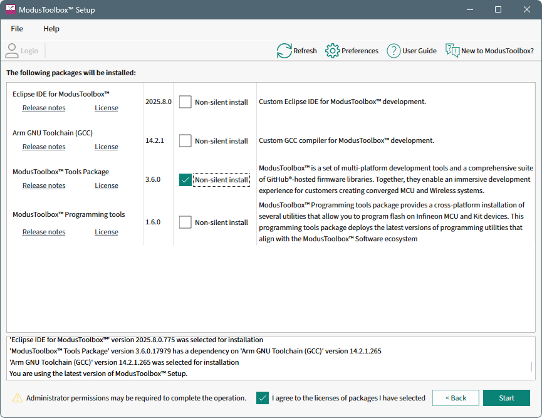Enable non-silent install for Eclipse IDE

(x=185, y=102)
